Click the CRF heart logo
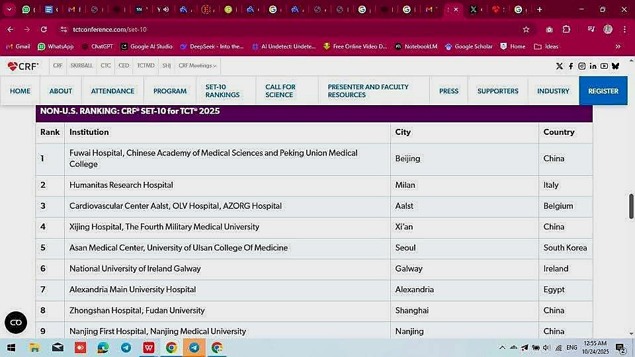 coord(22,66)
